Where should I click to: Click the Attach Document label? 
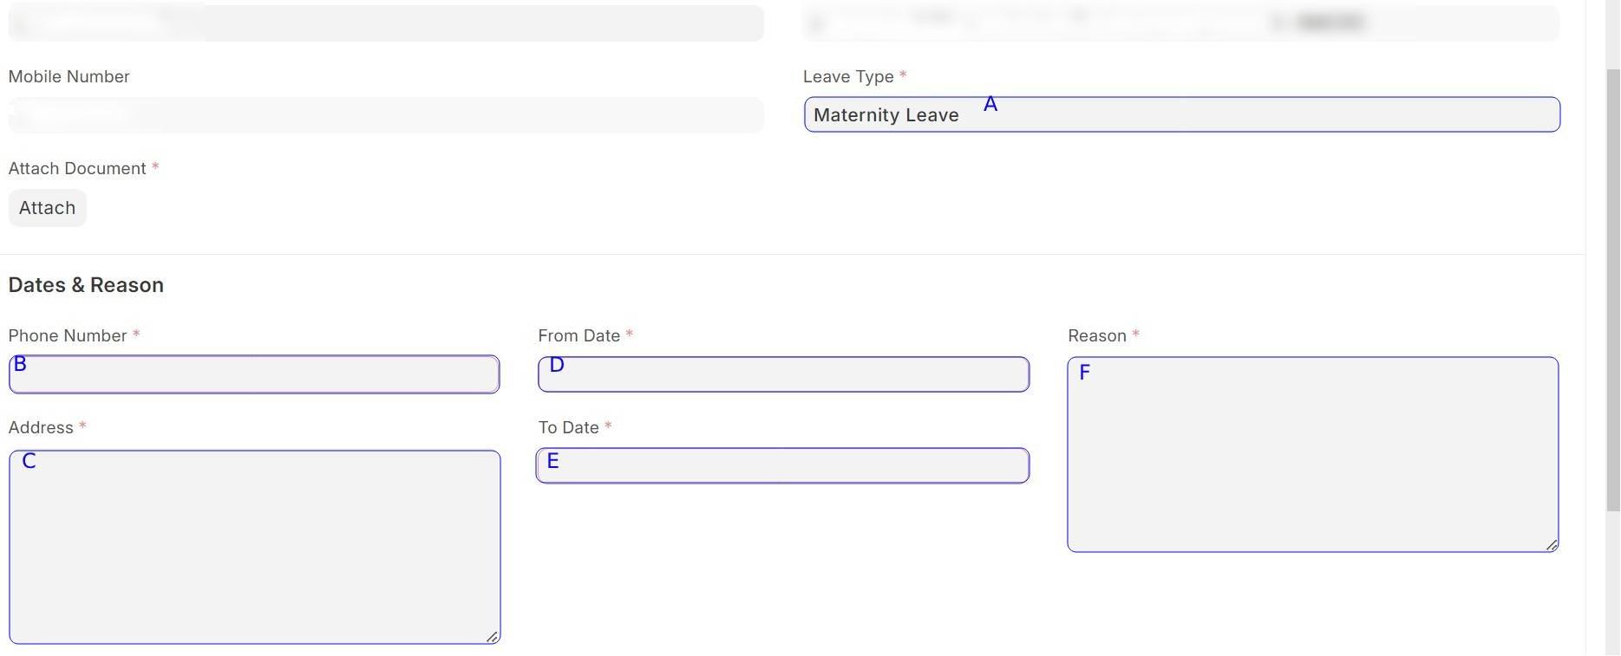[77, 169]
